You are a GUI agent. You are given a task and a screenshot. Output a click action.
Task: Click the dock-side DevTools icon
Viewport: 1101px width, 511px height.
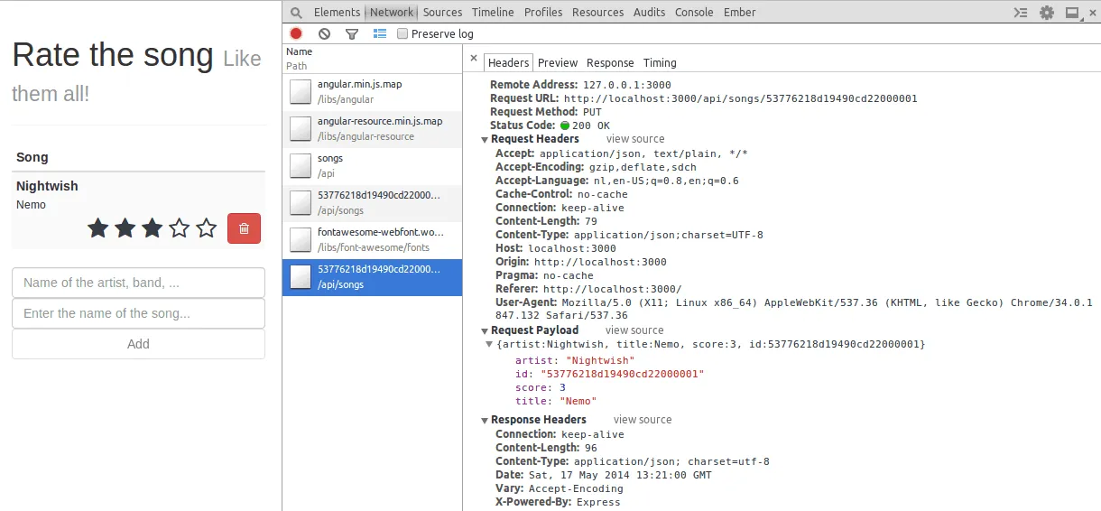coord(1072,13)
